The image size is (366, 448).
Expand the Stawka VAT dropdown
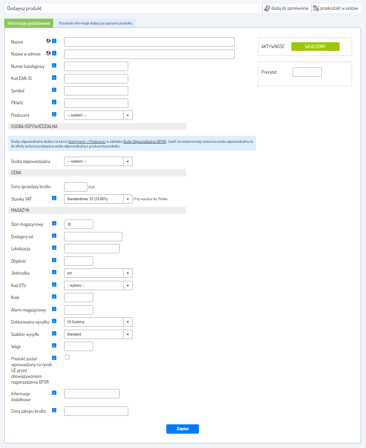[x=98, y=199]
